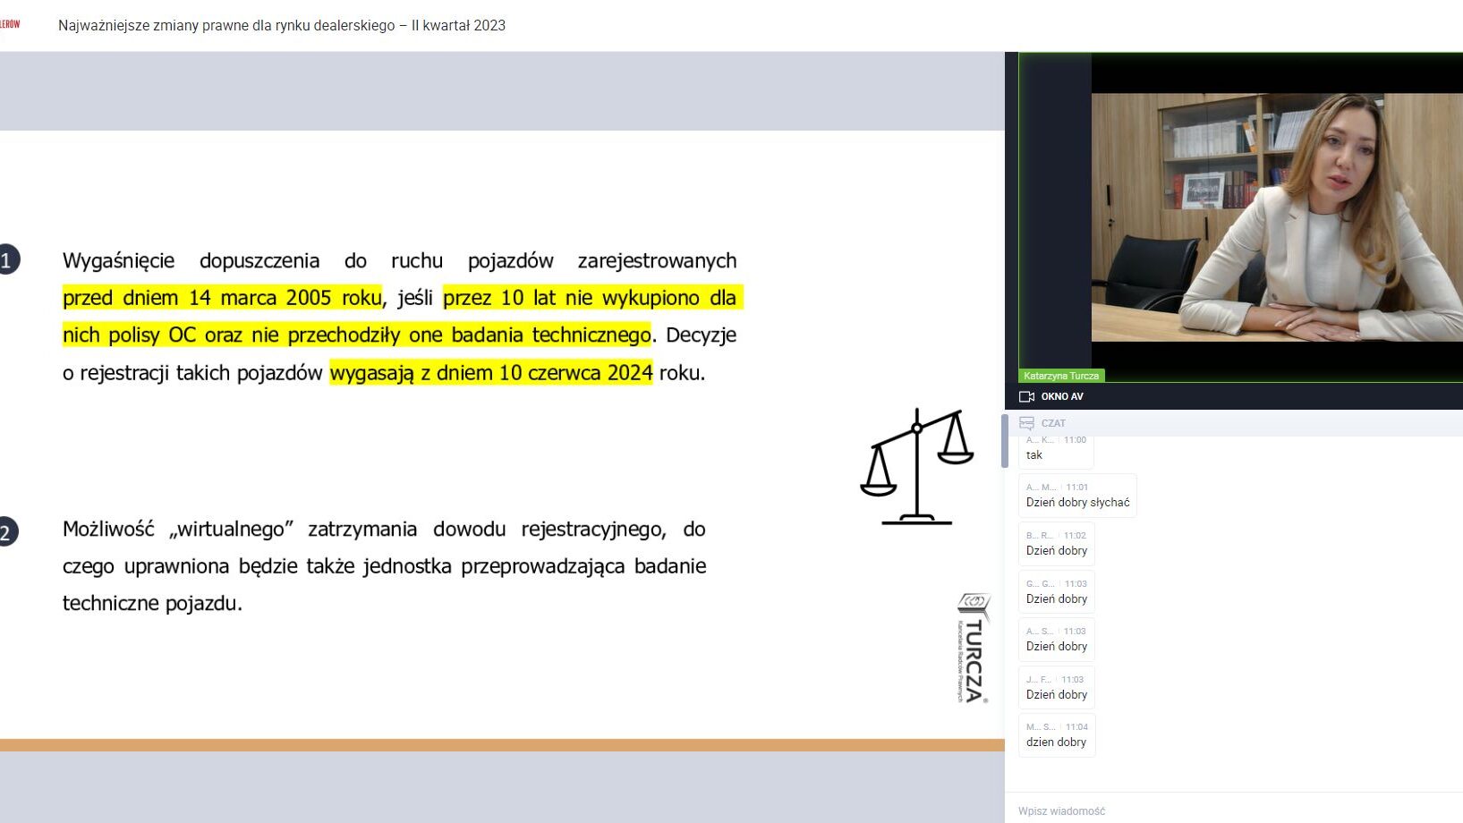Click the number 1 bullet marker
Image resolution: width=1463 pixels, height=823 pixels.
[x=7, y=260]
